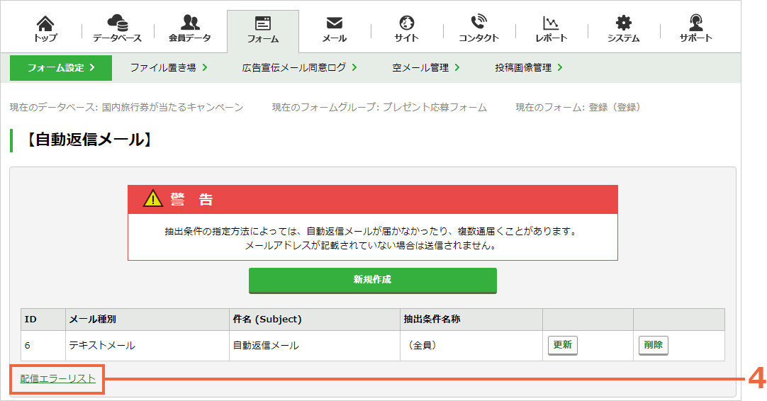767x401 pixels.
Task: Click the chevron beside 投稿画像管理
Action: click(559, 67)
